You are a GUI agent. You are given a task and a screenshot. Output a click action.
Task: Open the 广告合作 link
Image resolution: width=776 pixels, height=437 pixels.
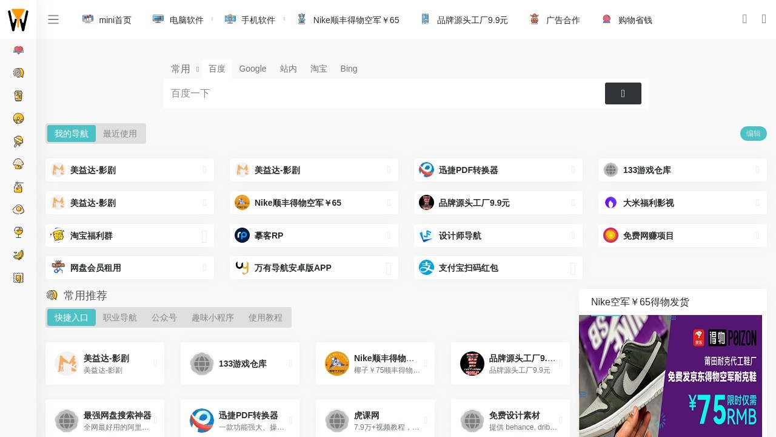(563, 19)
